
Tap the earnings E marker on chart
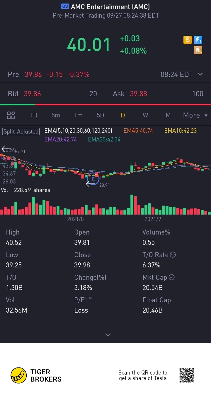pyautogui.click(x=93, y=179)
